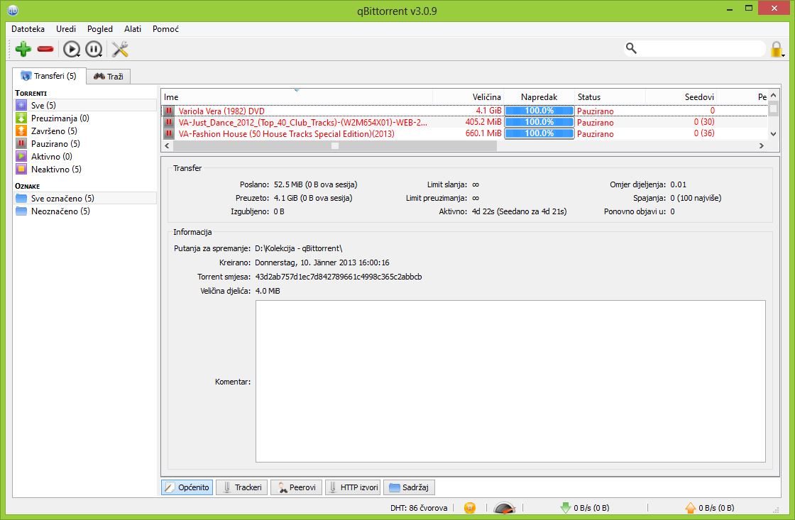This screenshot has width=795, height=520.
Task: Show the Općenito details tab
Action: [x=187, y=487]
